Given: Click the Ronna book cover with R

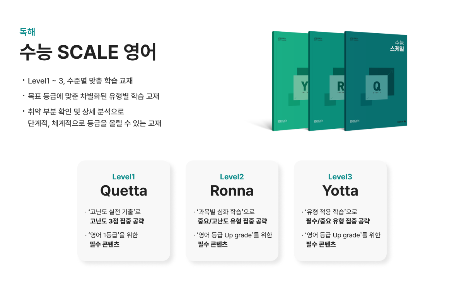Looking at the screenshot, I should click(x=327, y=81).
